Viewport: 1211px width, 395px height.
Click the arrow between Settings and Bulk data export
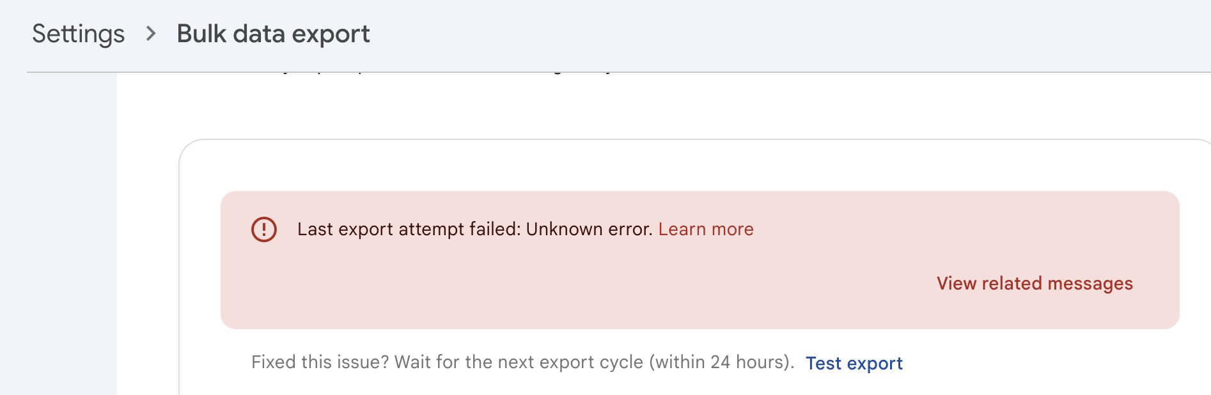tap(151, 34)
